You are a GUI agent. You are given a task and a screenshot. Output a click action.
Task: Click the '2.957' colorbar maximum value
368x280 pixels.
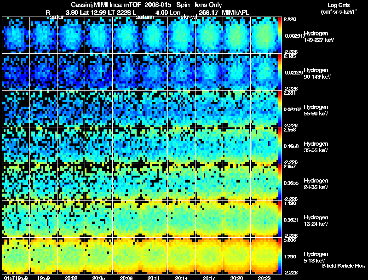(290, 166)
